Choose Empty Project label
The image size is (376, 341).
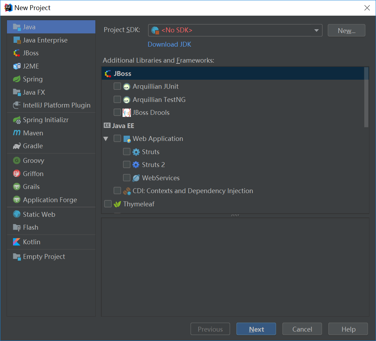44,257
